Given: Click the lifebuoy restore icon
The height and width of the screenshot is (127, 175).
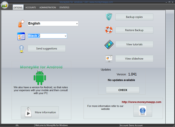Looking at the screenshot, I should point(109,30).
